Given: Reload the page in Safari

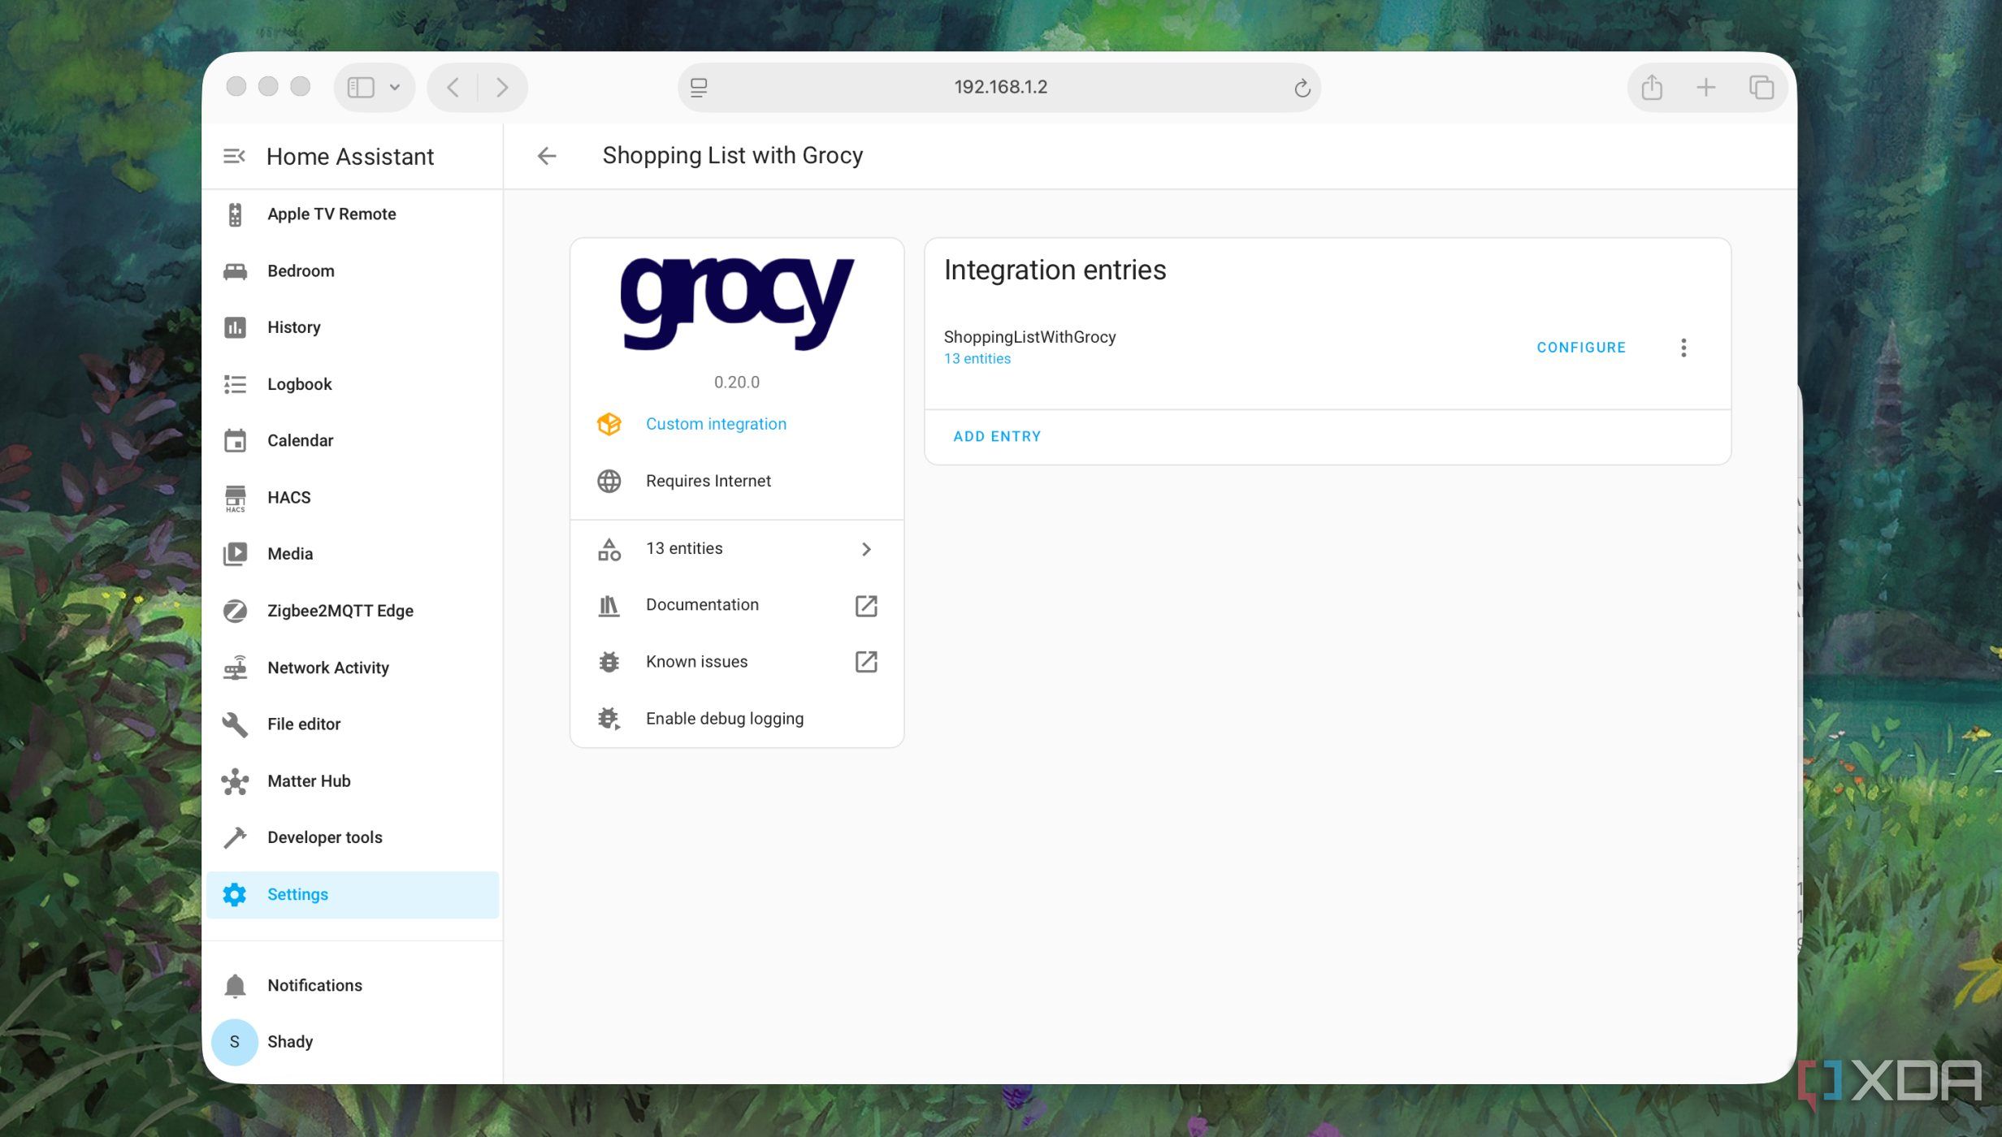Looking at the screenshot, I should [x=1302, y=88].
